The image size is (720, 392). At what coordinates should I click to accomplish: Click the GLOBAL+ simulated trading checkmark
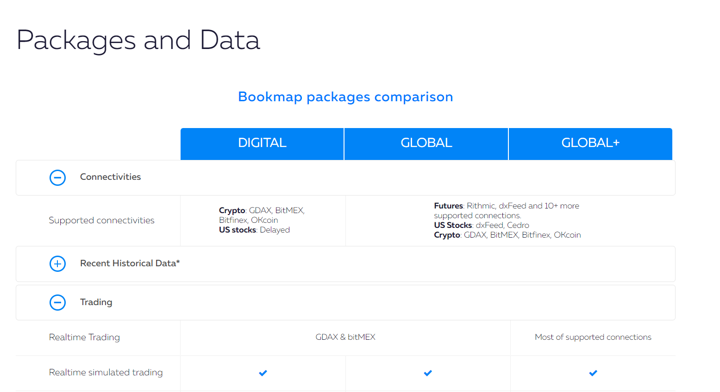pos(593,373)
